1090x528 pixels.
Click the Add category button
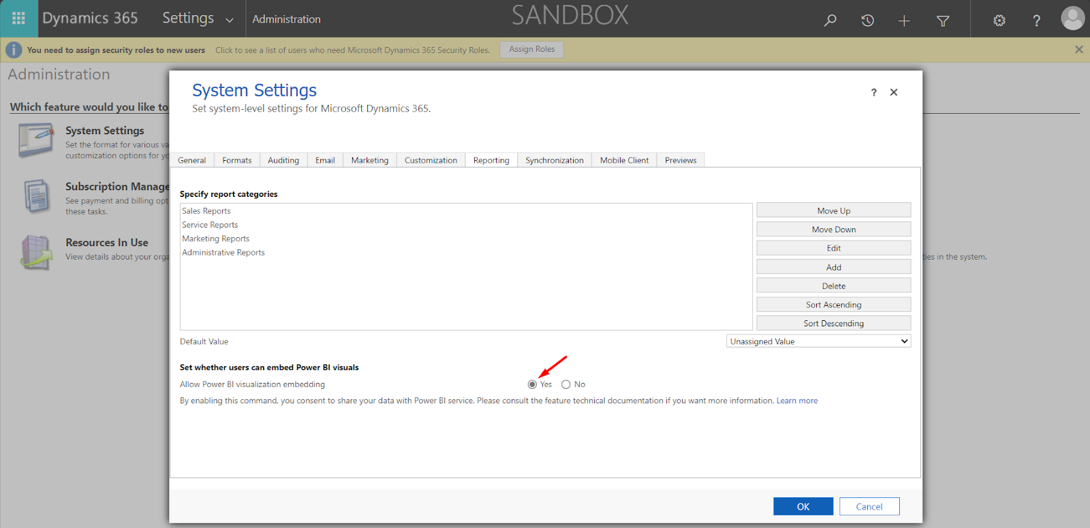pyautogui.click(x=833, y=267)
